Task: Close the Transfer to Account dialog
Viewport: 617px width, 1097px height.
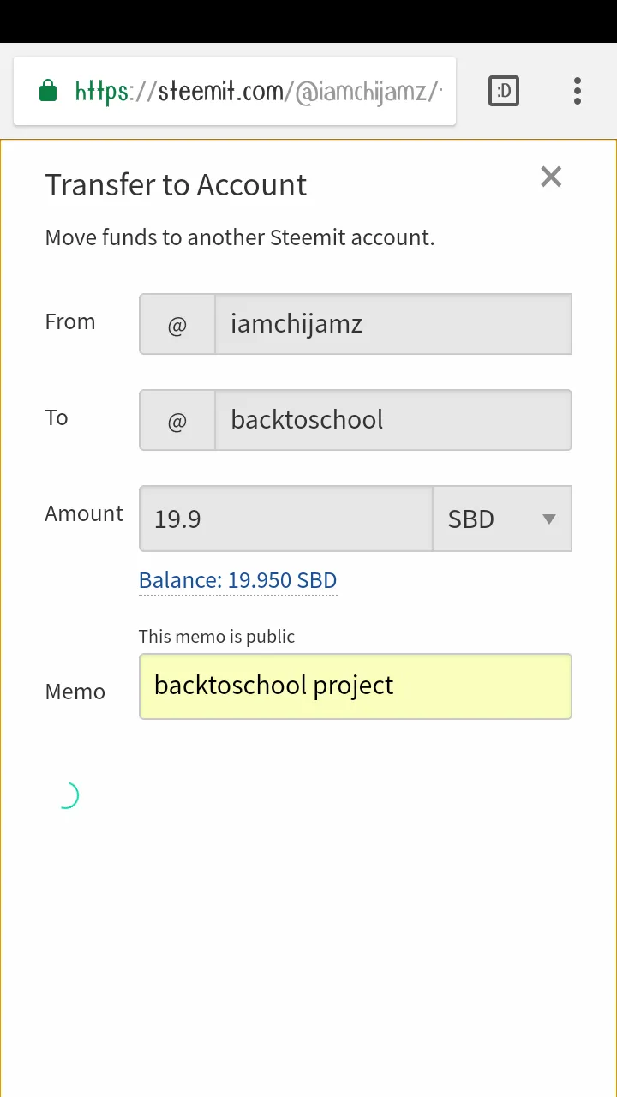Action: click(x=551, y=177)
